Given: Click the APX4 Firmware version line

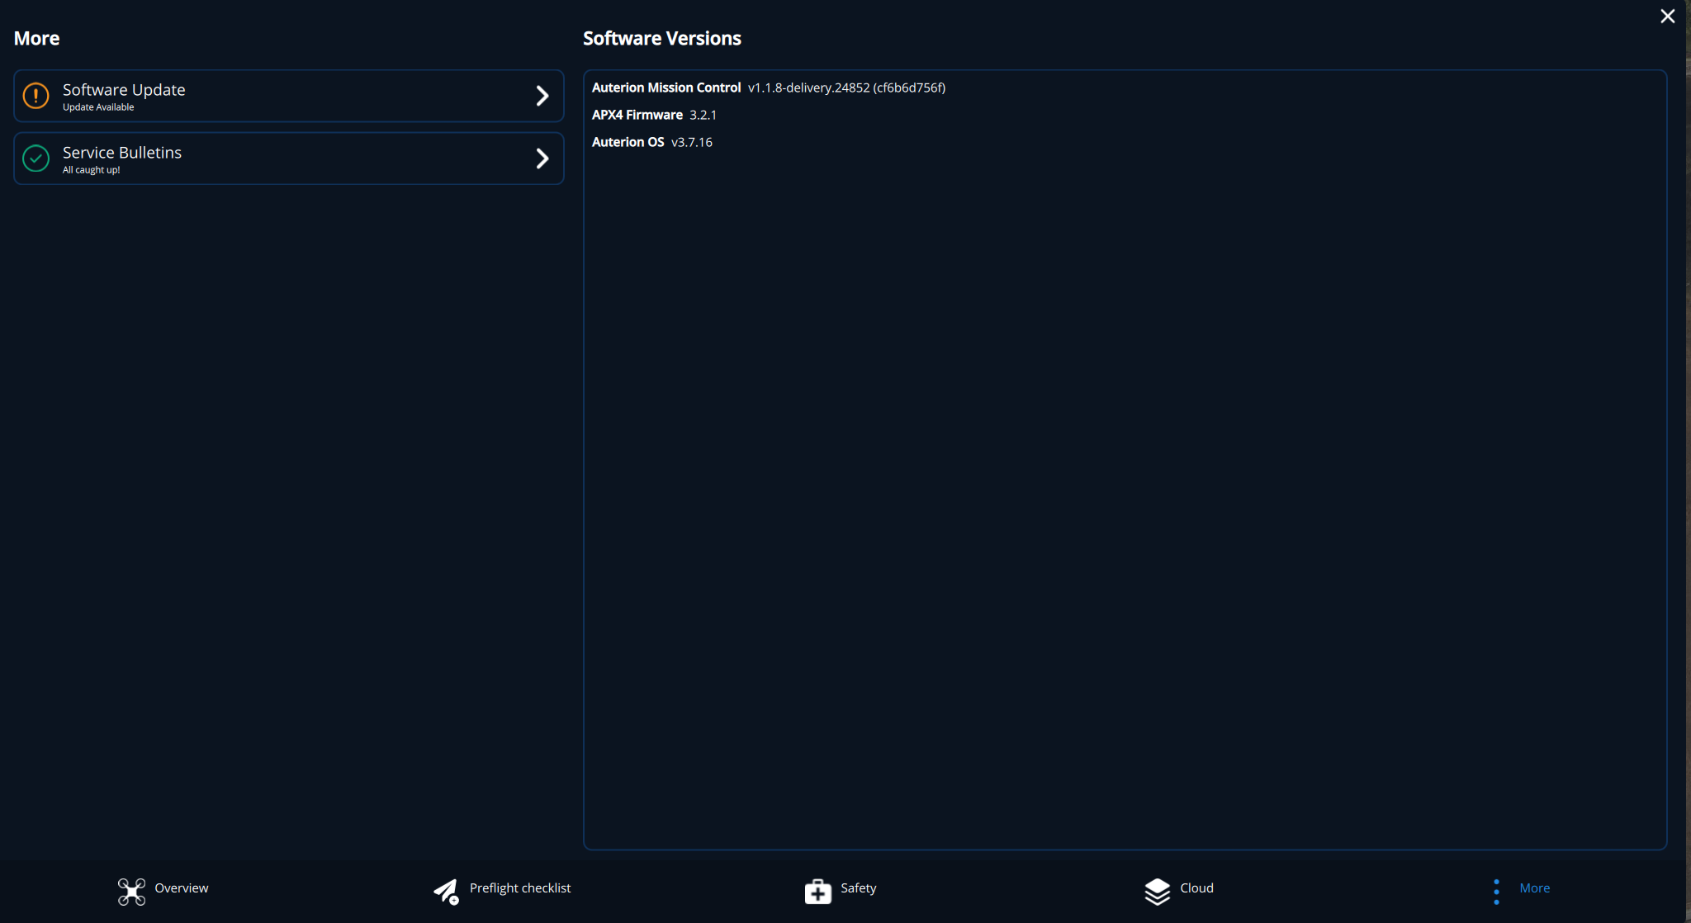Looking at the screenshot, I should 654,115.
